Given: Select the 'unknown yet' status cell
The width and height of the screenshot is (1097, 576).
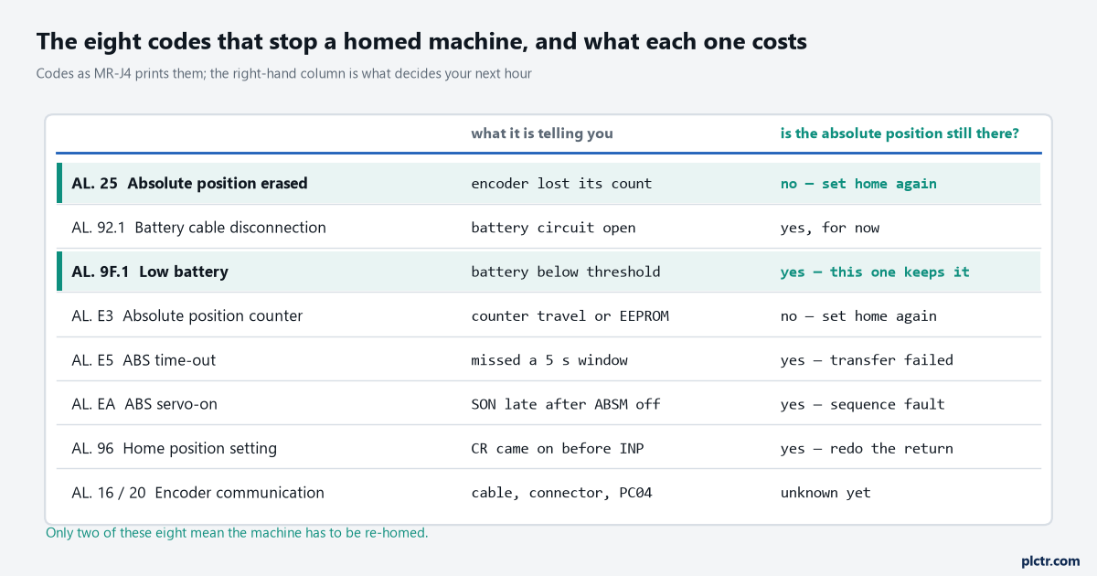Looking at the screenshot, I should tap(825, 493).
